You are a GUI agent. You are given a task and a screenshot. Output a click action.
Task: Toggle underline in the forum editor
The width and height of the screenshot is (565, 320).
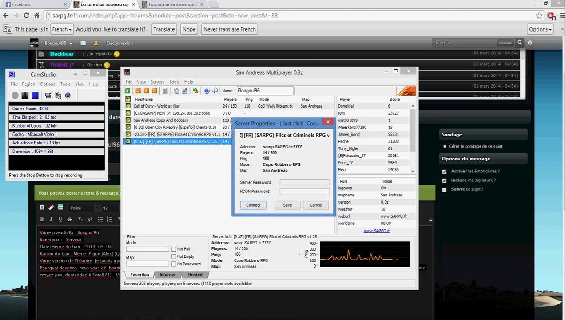coord(60,219)
